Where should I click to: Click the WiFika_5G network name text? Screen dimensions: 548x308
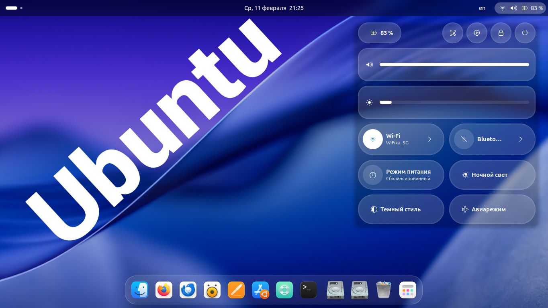click(x=397, y=143)
